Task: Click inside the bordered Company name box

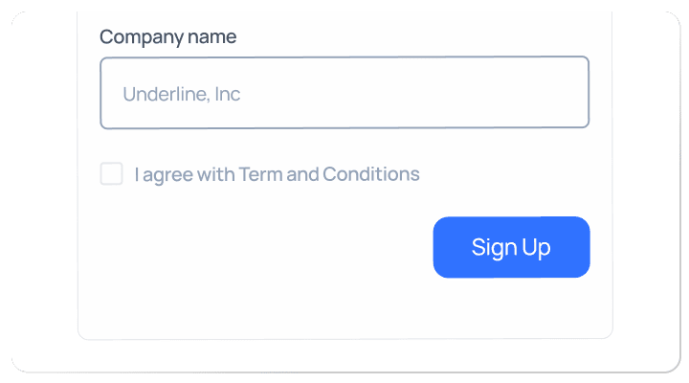Action: (344, 93)
